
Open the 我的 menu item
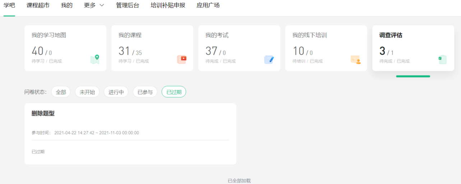coord(67,5)
